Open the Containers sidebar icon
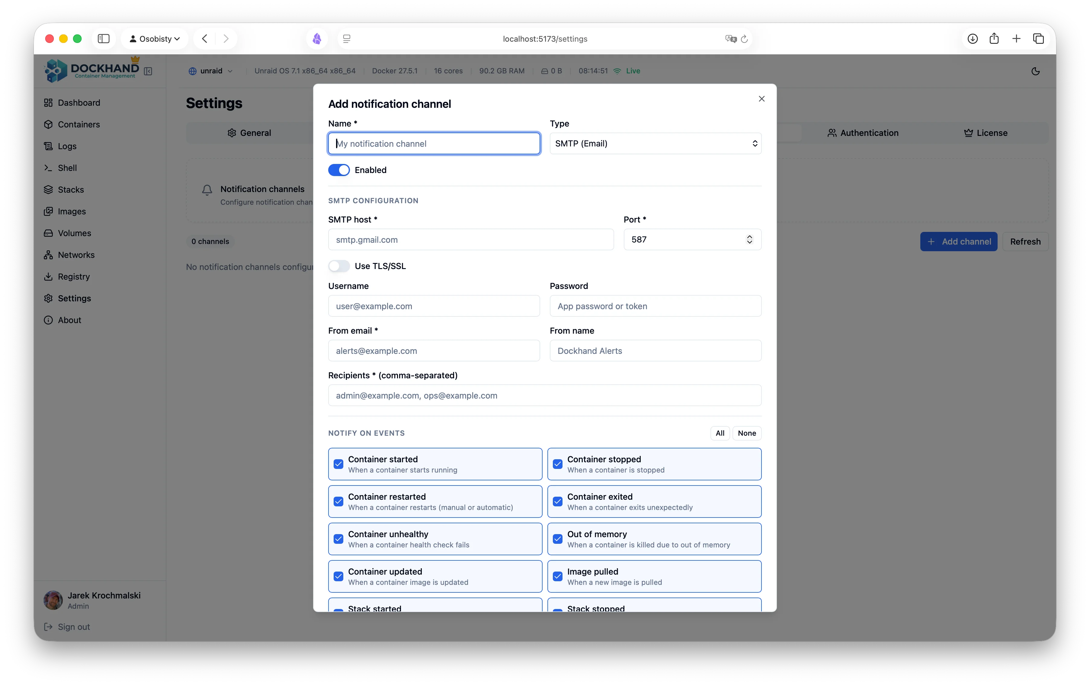 coord(48,124)
